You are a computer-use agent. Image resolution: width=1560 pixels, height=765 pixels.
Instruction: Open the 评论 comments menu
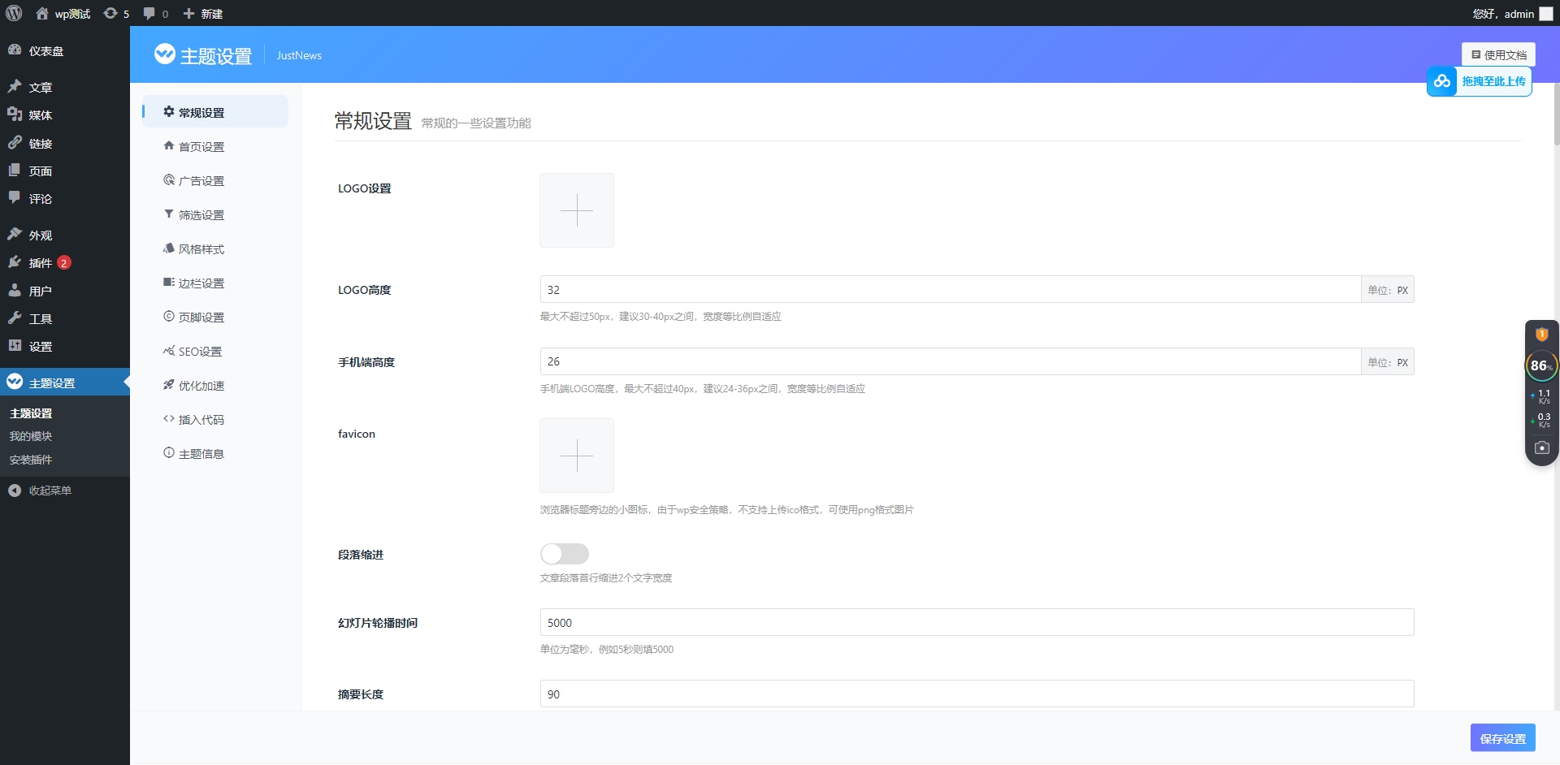[65, 198]
